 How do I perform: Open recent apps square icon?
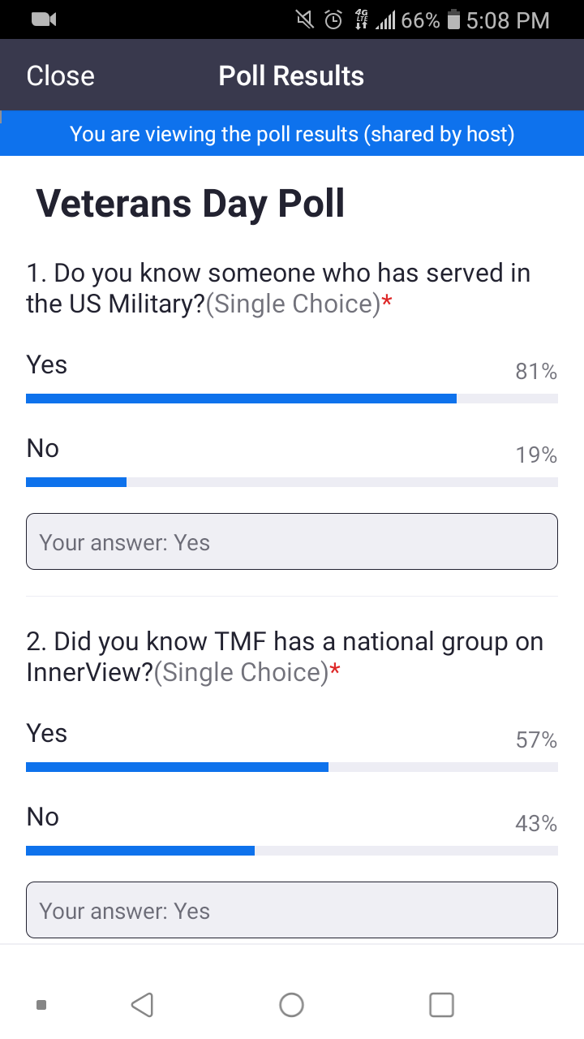tap(441, 1005)
